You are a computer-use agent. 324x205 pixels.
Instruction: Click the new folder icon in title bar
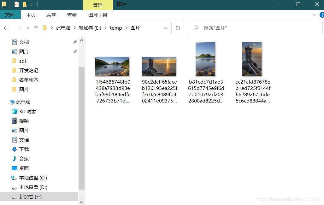pyautogui.click(x=25, y=4)
